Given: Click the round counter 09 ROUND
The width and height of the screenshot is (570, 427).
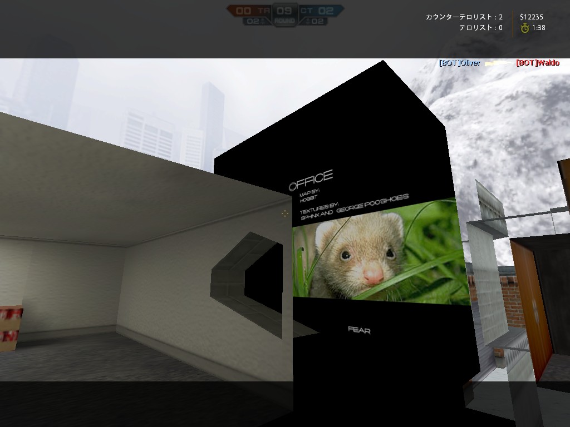Looking at the screenshot, I should (284, 15).
